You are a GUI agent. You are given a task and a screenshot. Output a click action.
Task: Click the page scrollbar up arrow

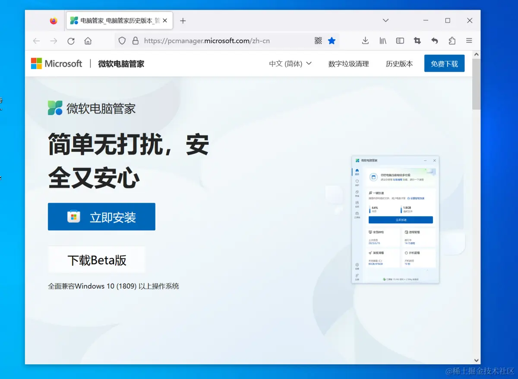477,55
